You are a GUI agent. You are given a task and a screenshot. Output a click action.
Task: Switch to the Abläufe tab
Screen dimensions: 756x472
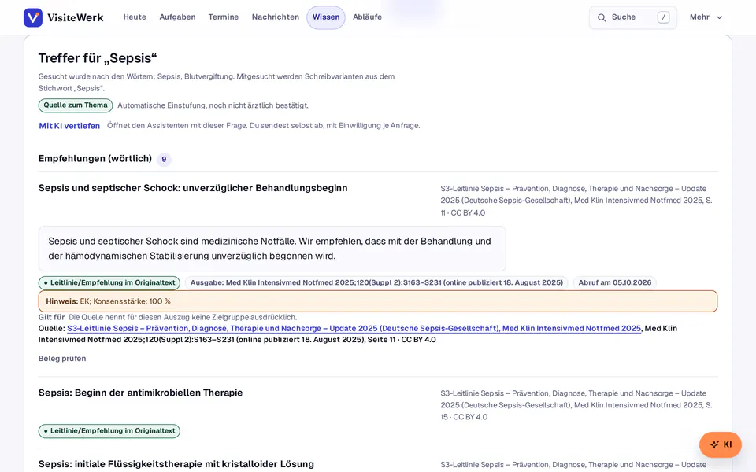(368, 17)
